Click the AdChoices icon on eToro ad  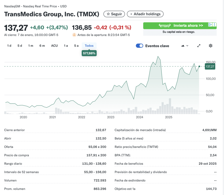(210, 25)
